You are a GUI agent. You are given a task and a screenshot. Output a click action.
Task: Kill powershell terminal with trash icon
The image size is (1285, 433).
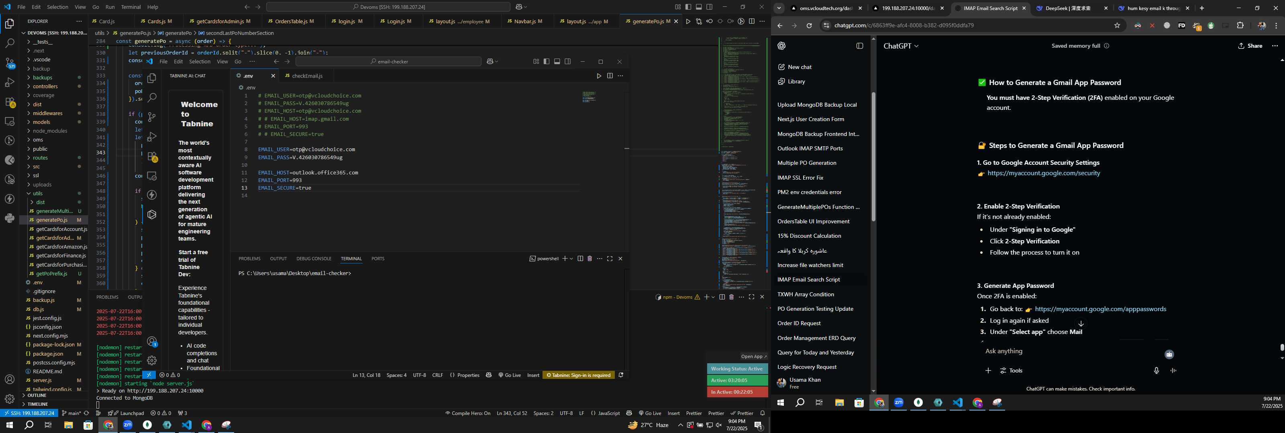[589, 259]
